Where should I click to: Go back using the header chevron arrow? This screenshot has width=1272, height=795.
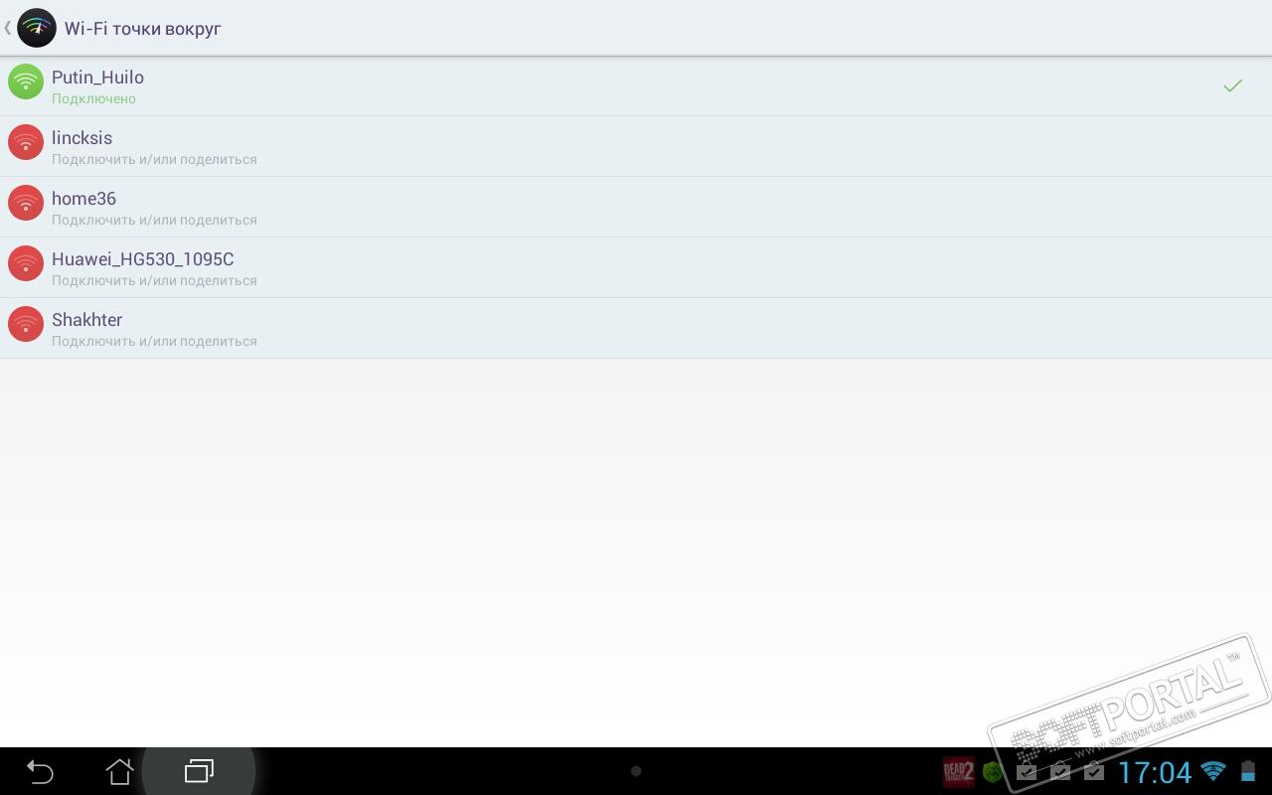pyautogui.click(x=8, y=28)
